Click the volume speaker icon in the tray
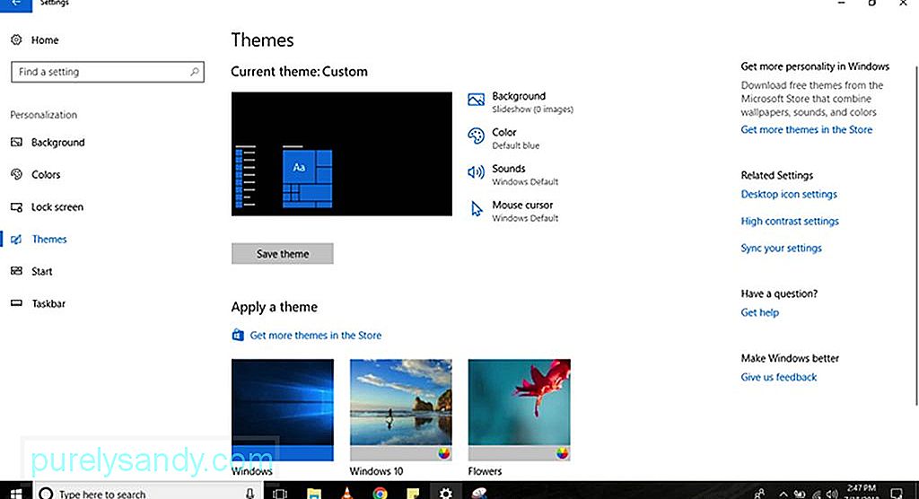 pyautogui.click(x=831, y=494)
